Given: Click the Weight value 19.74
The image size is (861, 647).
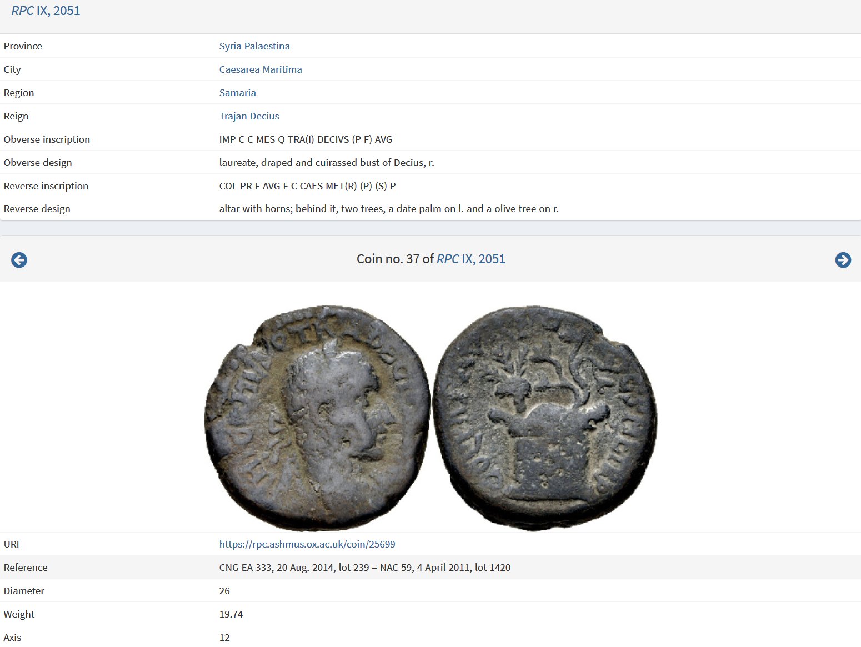Looking at the screenshot, I should [x=231, y=614].
